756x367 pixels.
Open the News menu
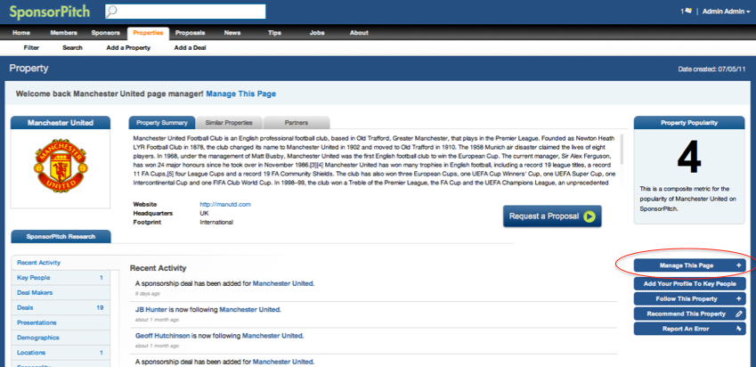click(232, 33)
